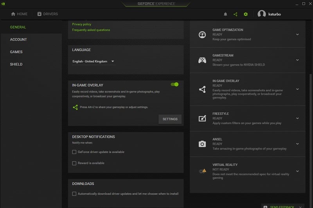This screenshot has height=208, width=313.
Task: Click the In-Game Overlay SETTINGS button
Action: pos(170,119)
